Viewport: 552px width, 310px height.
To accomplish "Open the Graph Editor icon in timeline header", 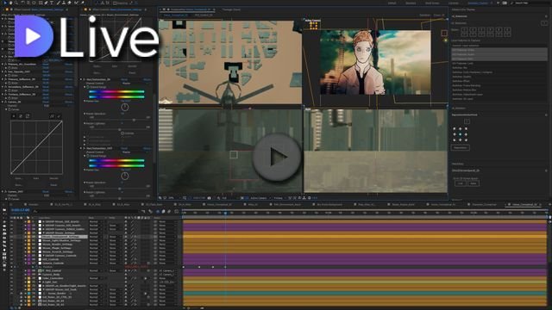I will tap(176, 211).
